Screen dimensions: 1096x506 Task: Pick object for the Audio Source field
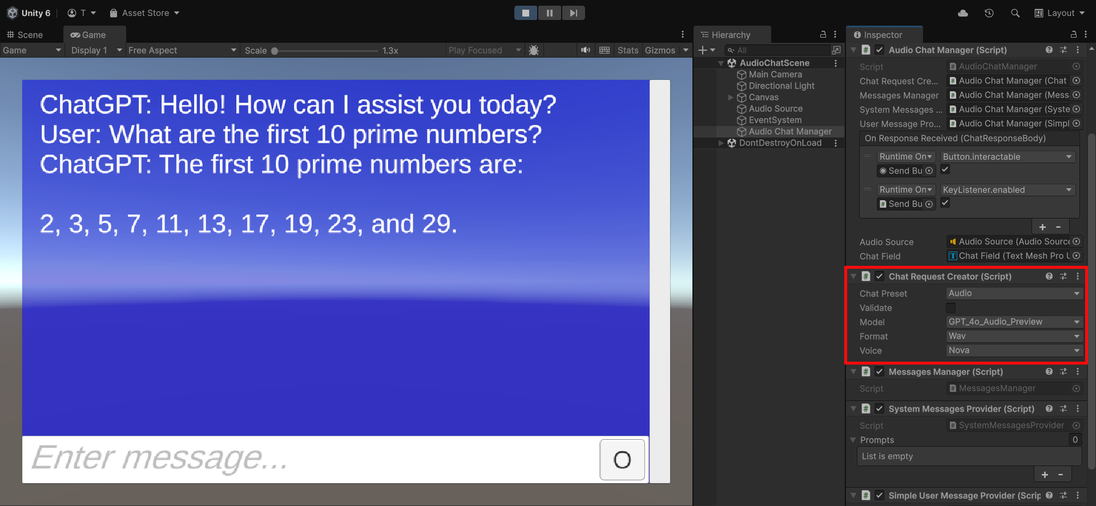1077,242
